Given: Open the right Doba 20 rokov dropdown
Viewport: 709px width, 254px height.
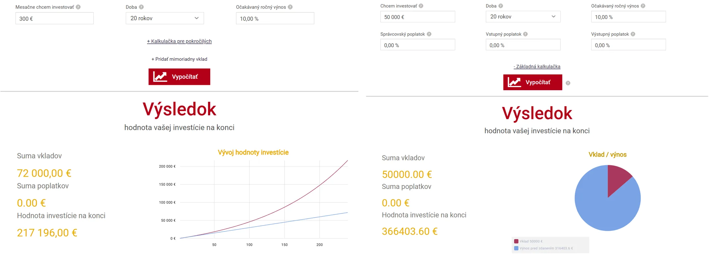Looking at the screenshot, I should (523, 17).
